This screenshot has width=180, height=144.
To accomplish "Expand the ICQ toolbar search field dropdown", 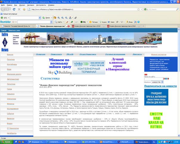I will click(x=40, y=18).
